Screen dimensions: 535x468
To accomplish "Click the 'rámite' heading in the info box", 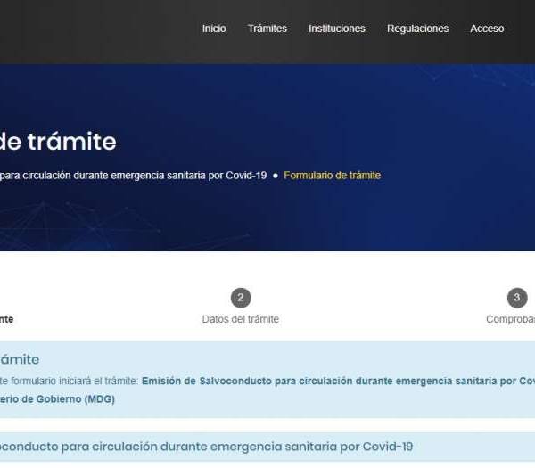I will tap(20, 359).
